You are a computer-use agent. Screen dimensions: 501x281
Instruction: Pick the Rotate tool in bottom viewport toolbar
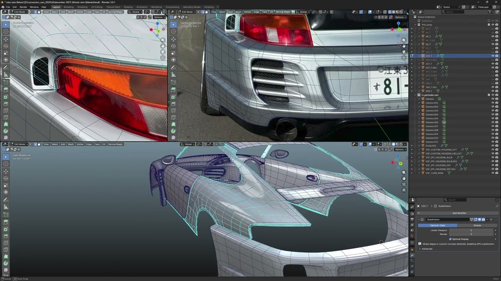pyautogui.click(x=6, y=178)
